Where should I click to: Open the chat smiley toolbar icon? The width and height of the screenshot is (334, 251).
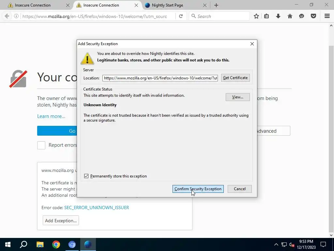[x=301, y=16]
